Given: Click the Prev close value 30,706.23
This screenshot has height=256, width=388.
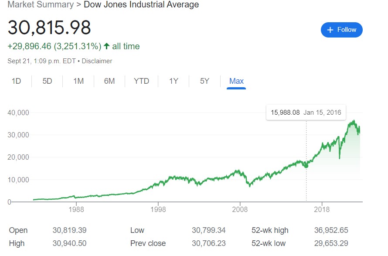Looking at the screenshot, I should [208, 243].
